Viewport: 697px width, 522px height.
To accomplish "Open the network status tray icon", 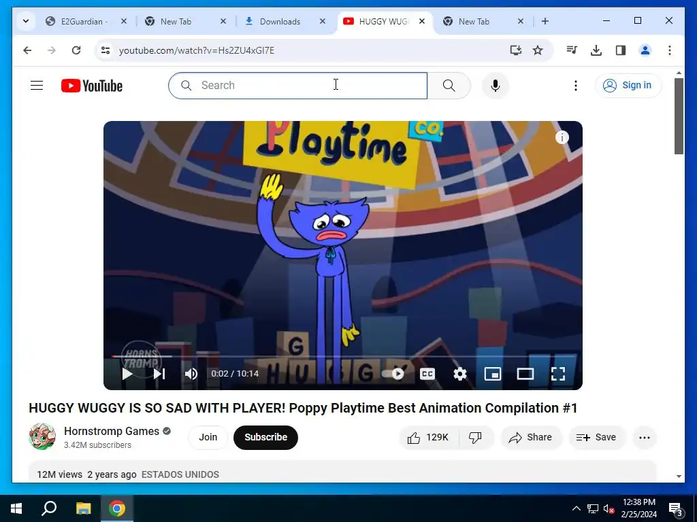I will [593, 508].
